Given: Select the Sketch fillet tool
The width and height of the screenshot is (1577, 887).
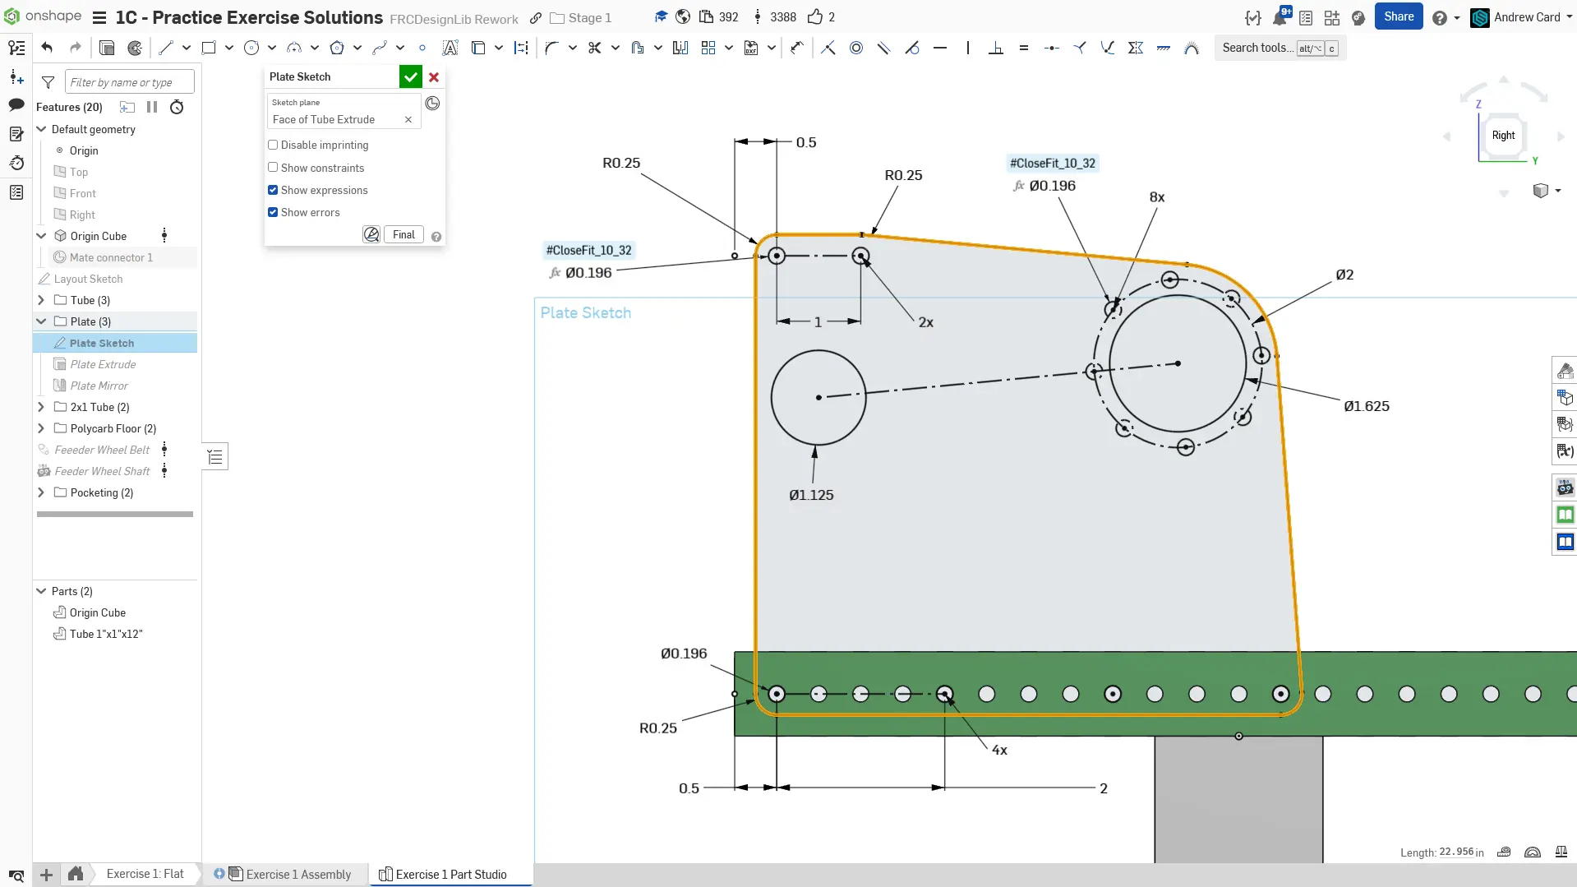Looking at the screenshot, I should [551, 48].
